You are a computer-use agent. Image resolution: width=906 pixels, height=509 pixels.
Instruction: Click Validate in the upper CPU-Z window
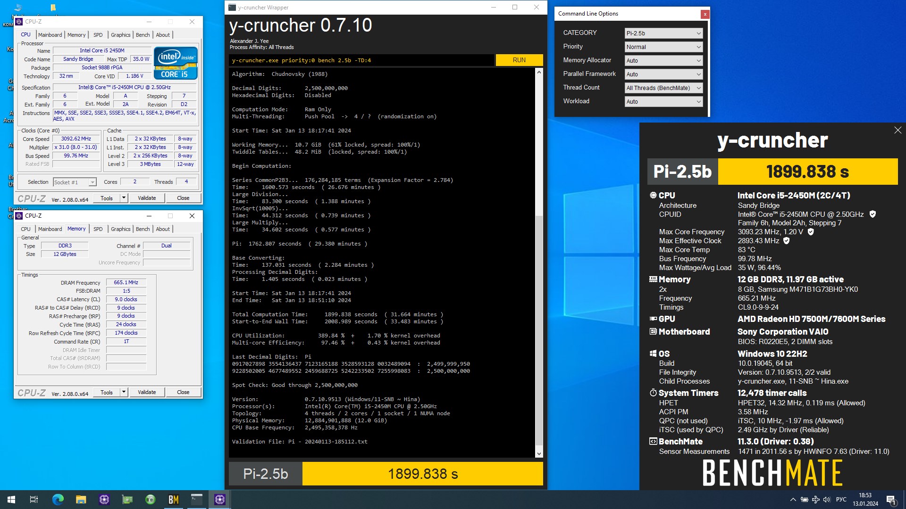tap(147, 198)
